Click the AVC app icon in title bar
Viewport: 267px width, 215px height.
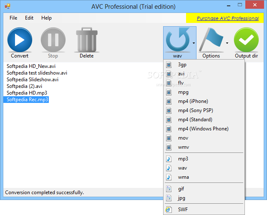[x=8, y=7]
